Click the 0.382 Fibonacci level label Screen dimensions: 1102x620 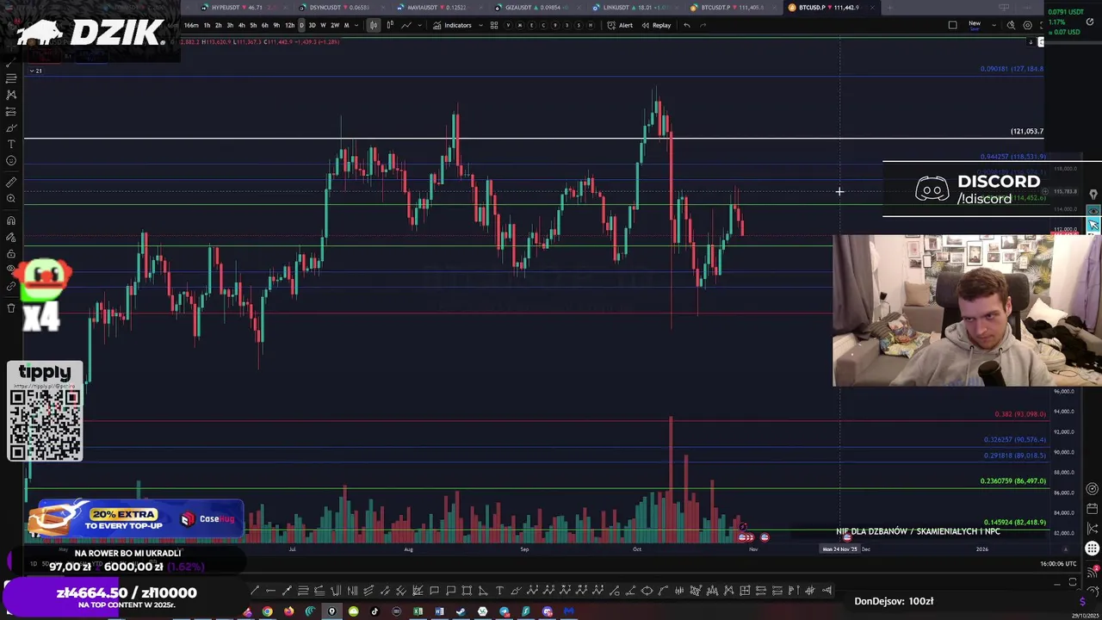(x=1020, y=414)
